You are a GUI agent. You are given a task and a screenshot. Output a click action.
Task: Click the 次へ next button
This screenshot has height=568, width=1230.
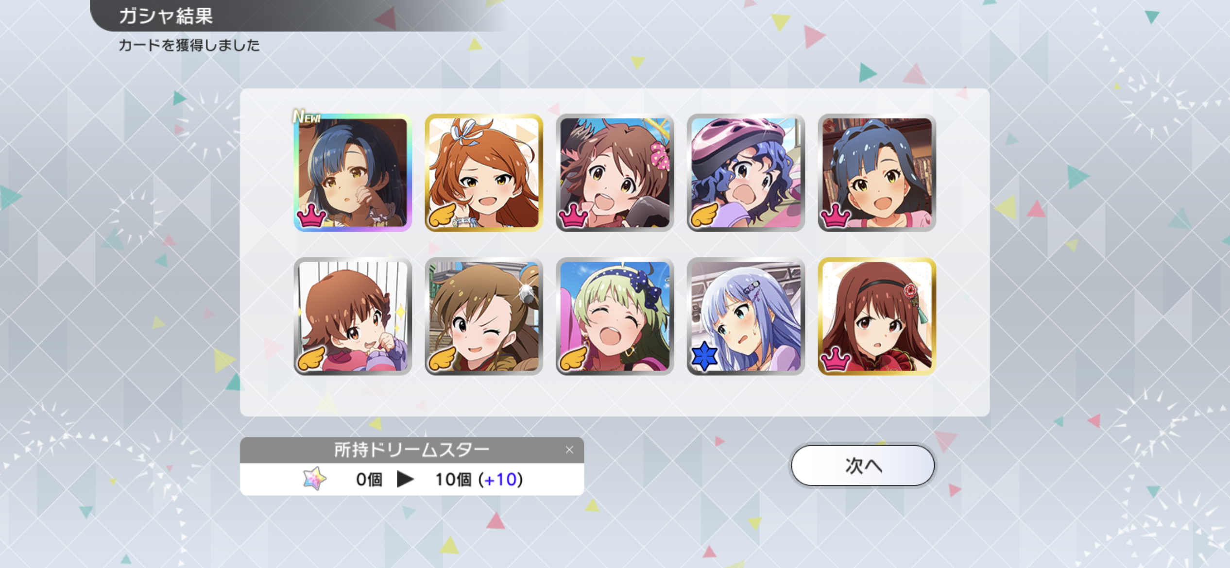[x=863, y=466]
